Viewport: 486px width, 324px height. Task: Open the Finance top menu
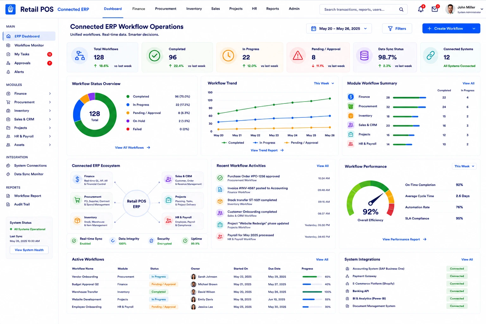139,9
